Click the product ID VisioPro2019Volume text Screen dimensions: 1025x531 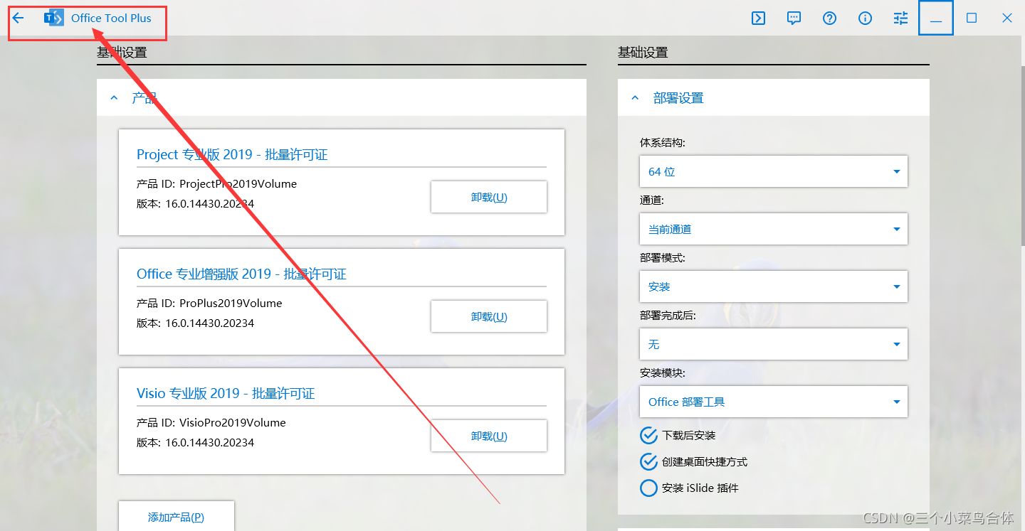click(x=233, y=422)
